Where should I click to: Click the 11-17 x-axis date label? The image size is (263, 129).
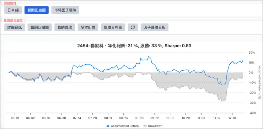[217, 118]
